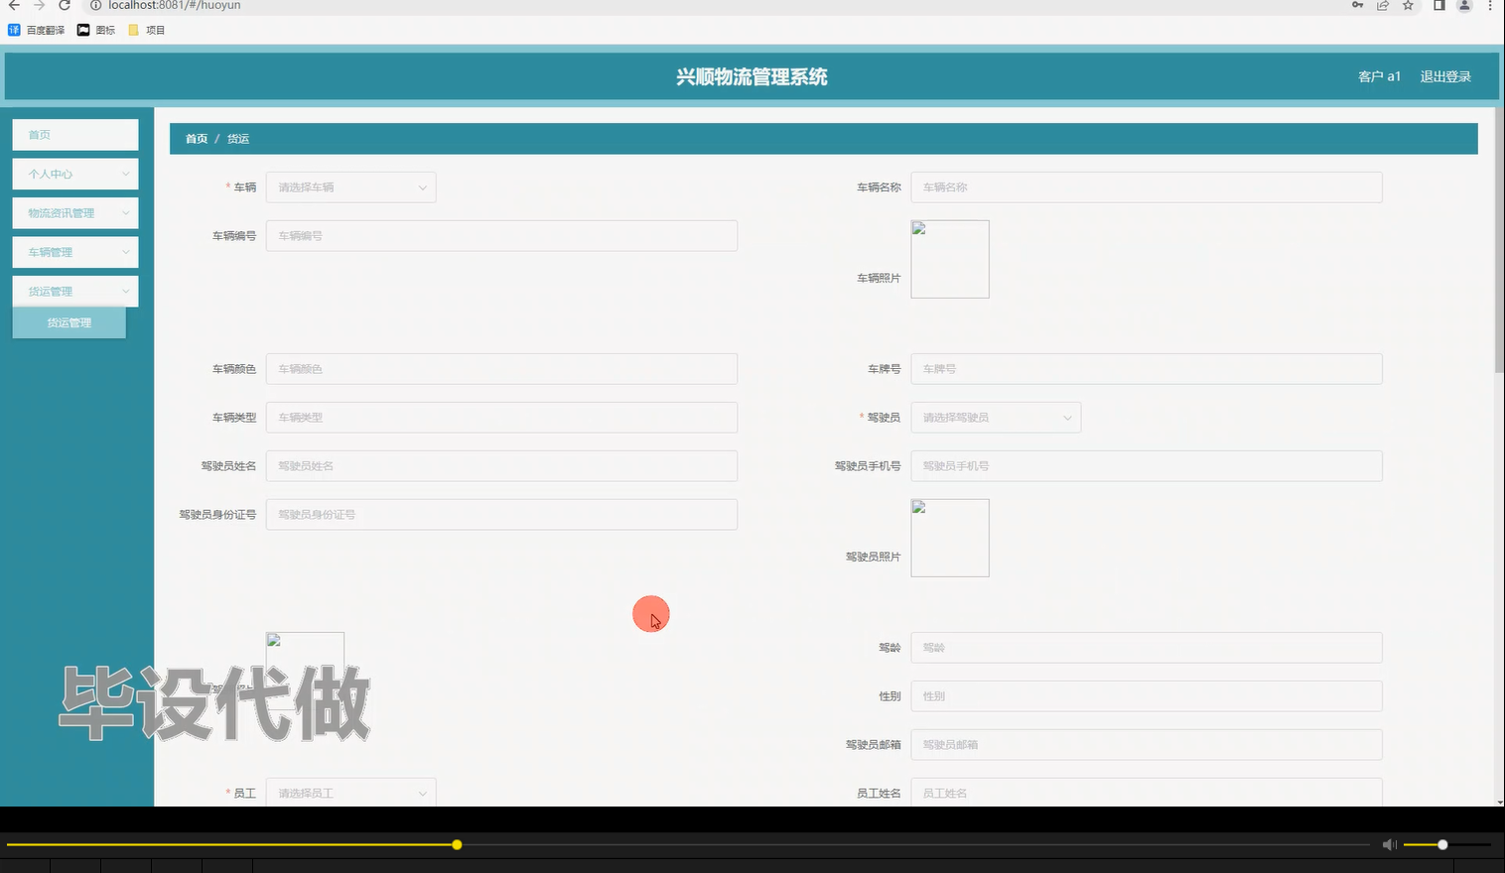Open the 请选择车辆 dropdown
Image resolution: width=1505 pixels, height=873 pixels.
[x=350, y=187]
